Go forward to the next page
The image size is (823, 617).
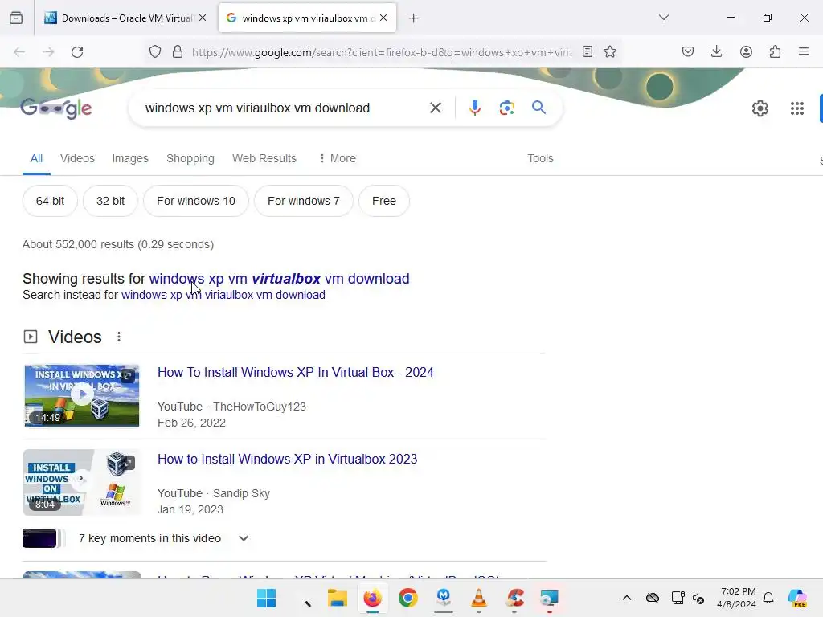[48, 52]
